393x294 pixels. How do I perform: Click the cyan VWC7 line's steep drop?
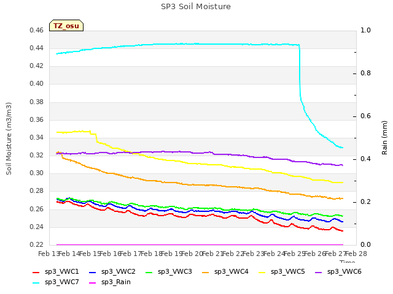pos(300,72)
